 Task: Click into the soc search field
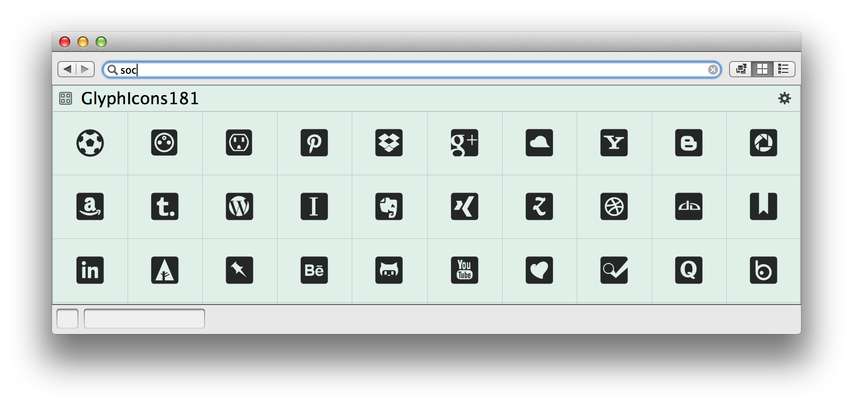click(x=412, y=70)
